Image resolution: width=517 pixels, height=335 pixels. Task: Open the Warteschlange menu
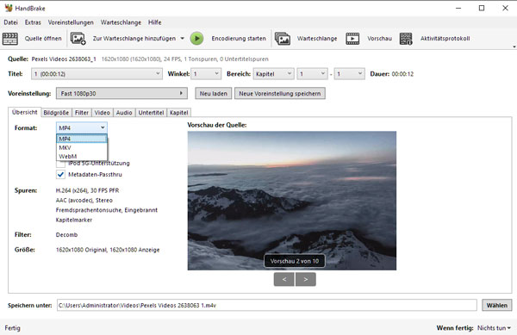(x=121, y=22)
